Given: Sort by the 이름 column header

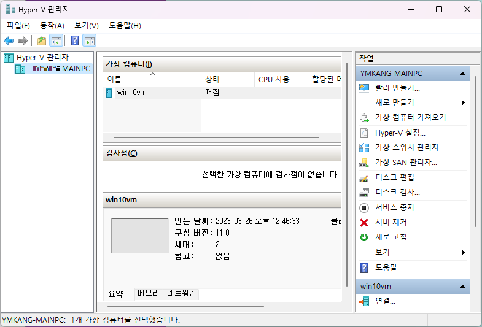Looking at the screenshot, I should [152, 80].
